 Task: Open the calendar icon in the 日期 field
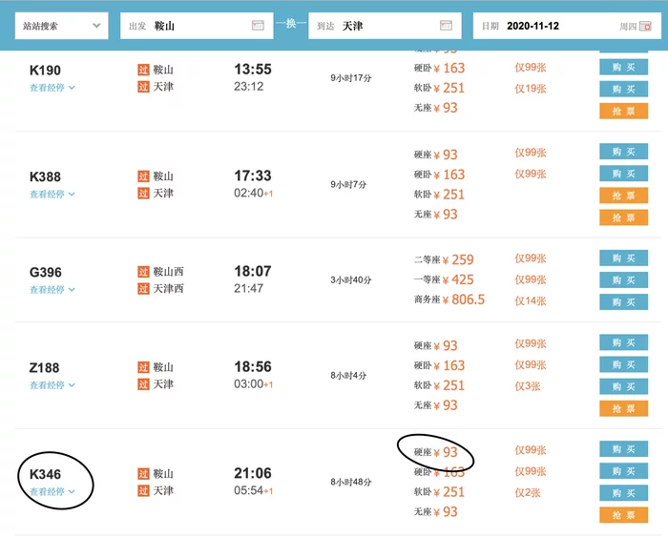(x=657, y=26)
